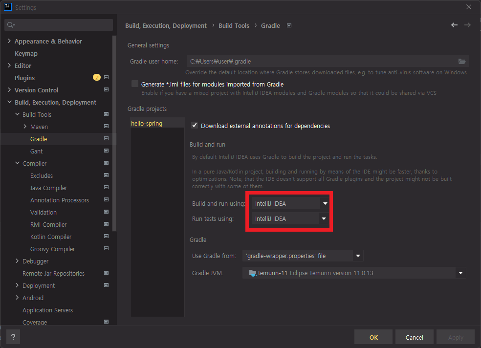Uncheck Download external annotations for dependencies
This screenshot has height=348, width=481.
click(x=195, y=125)
